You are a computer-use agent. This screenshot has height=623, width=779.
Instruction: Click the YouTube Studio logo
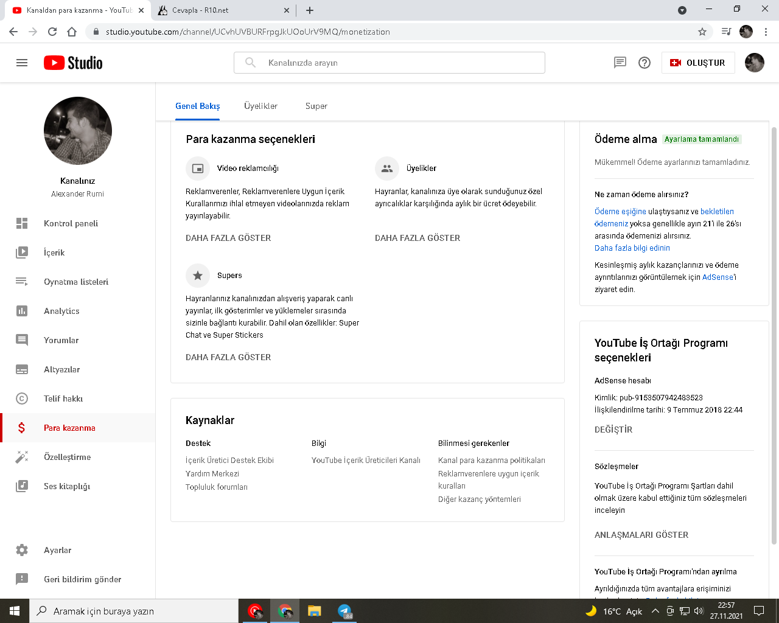[73, 63]
